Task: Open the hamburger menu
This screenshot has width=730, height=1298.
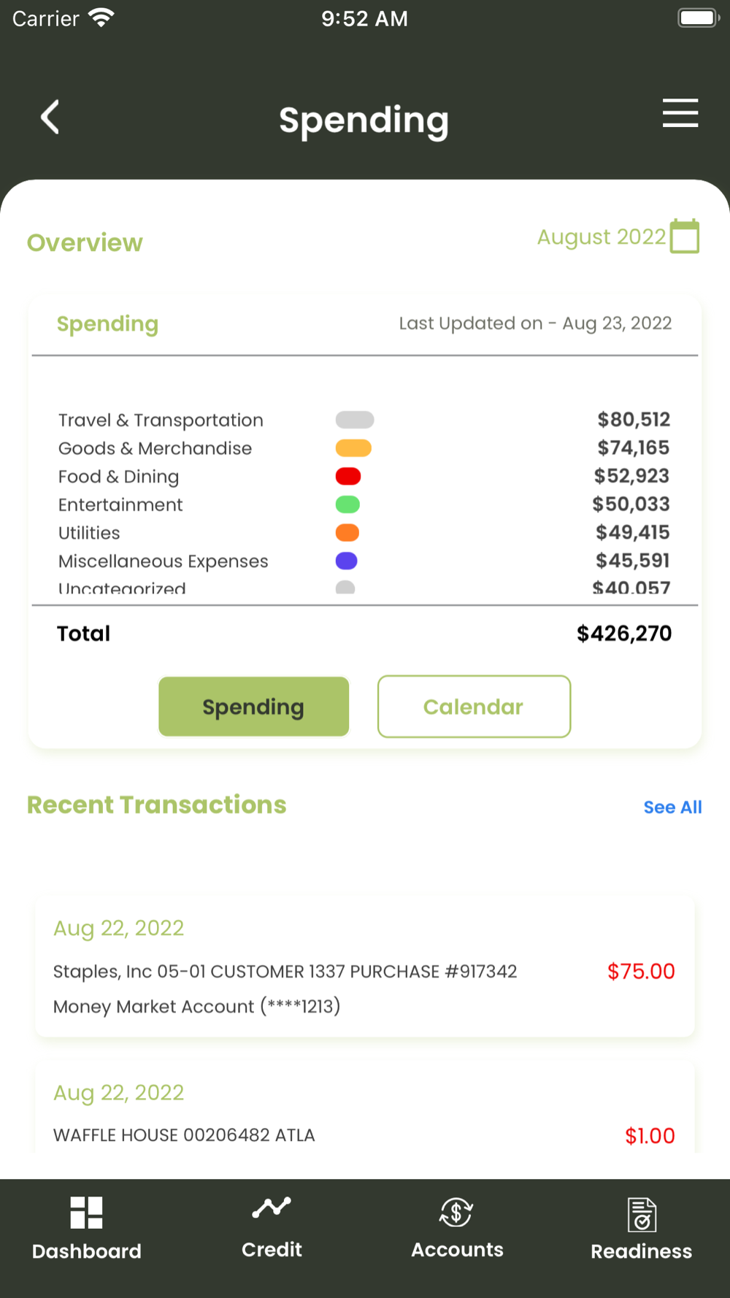Action: (x=680, y=113)
